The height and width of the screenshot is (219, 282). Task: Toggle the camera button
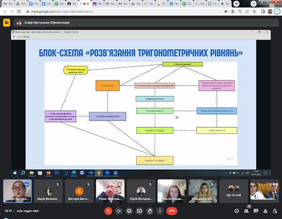[x=119, y=211]
